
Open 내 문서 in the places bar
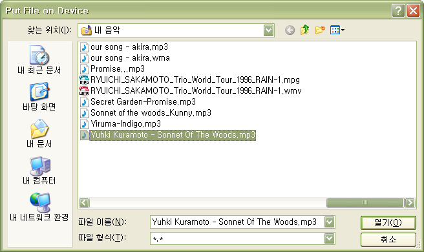[x=39, y=134]
